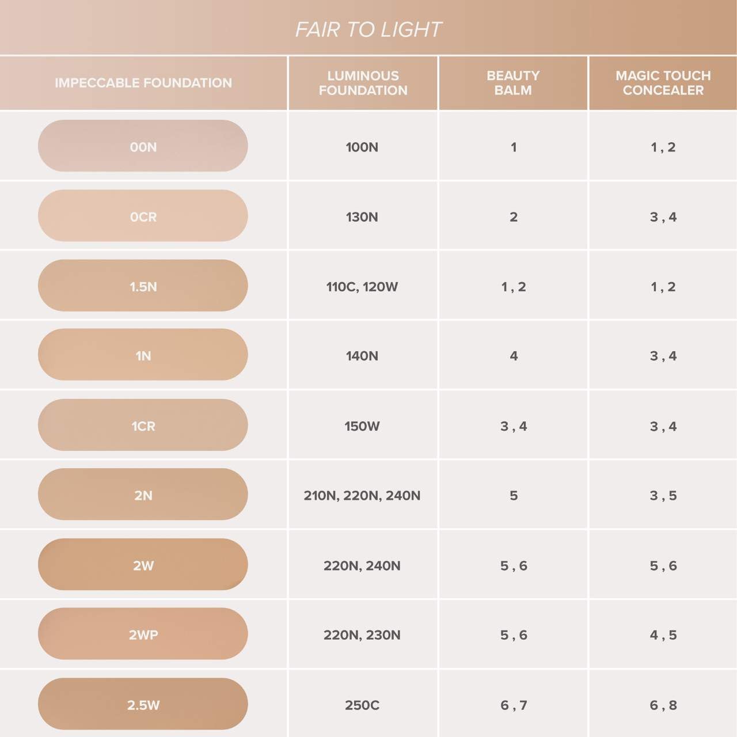Choose the 2W shade swatch
The width and height of the screenshot is (737, 737).
143,565
